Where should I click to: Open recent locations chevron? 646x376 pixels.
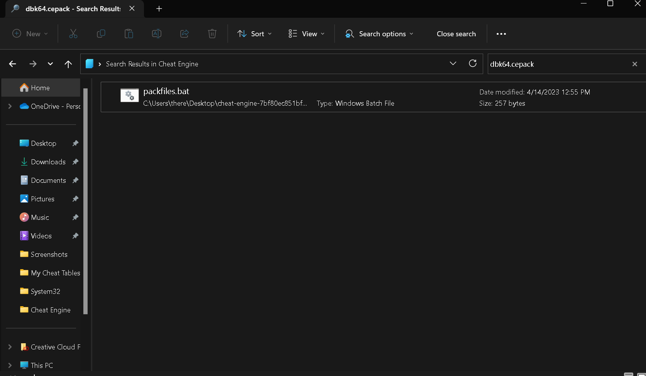pos(50,64)
